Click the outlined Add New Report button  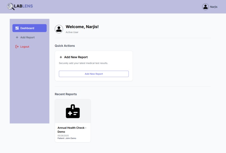tap(94, 74)
